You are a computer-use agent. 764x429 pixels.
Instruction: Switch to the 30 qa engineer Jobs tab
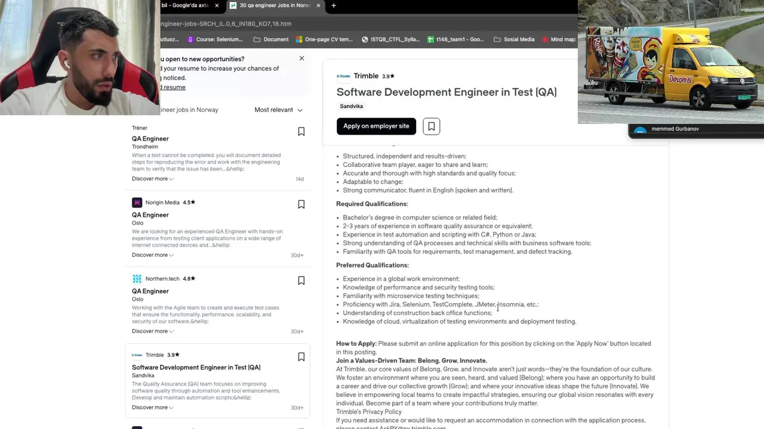point(275,5)
